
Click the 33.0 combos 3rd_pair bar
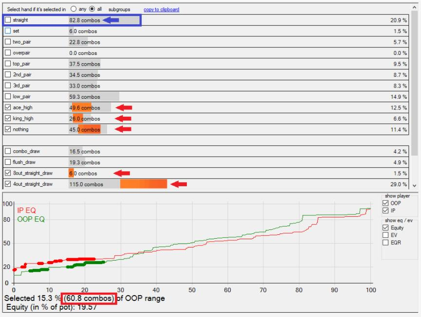click(84, 86)
